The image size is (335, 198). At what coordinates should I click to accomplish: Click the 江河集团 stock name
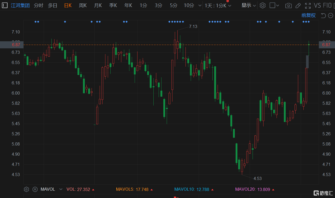[20, 5]
